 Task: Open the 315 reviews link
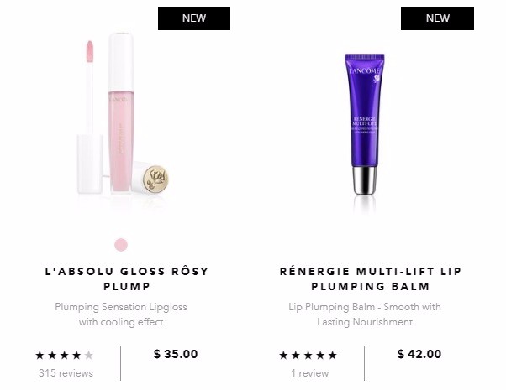click(x=66, y=373)
